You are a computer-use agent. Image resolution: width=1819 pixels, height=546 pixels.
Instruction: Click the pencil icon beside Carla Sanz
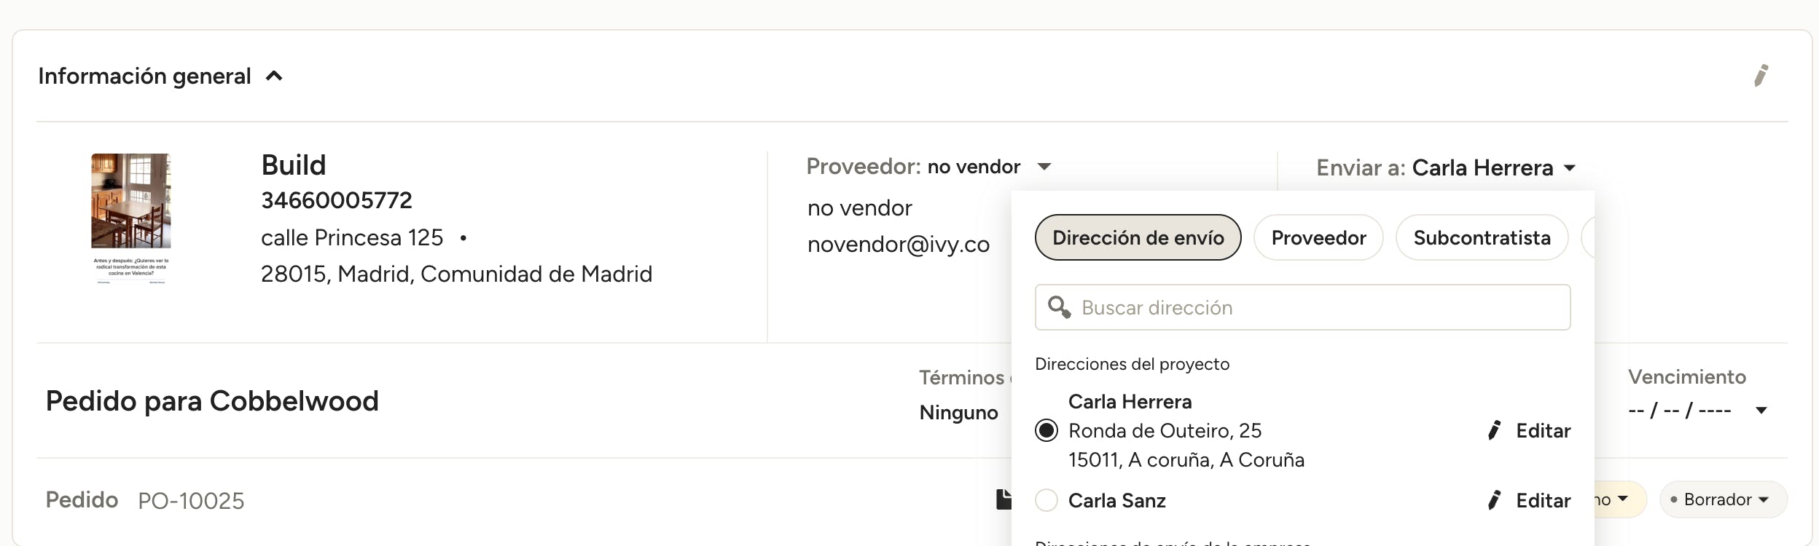[x=1494, y=500]
